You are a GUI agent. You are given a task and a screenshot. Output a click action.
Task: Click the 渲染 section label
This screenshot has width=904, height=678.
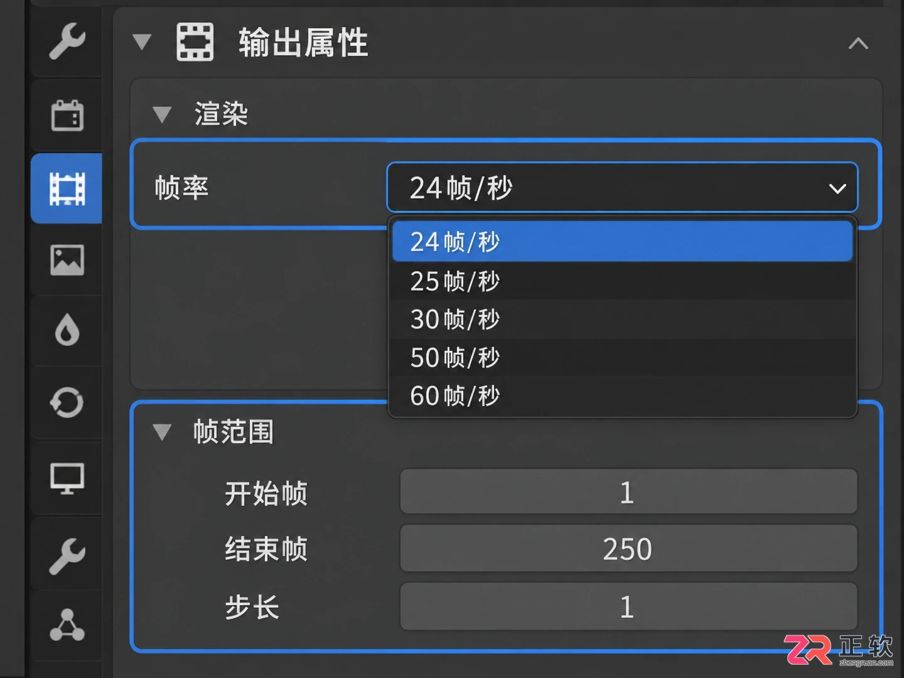click(221, 114)
